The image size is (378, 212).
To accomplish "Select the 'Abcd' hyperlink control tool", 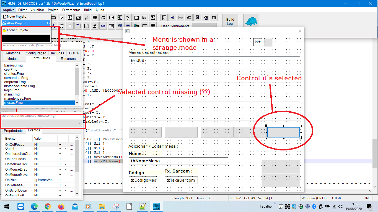I will pos(103,26).
